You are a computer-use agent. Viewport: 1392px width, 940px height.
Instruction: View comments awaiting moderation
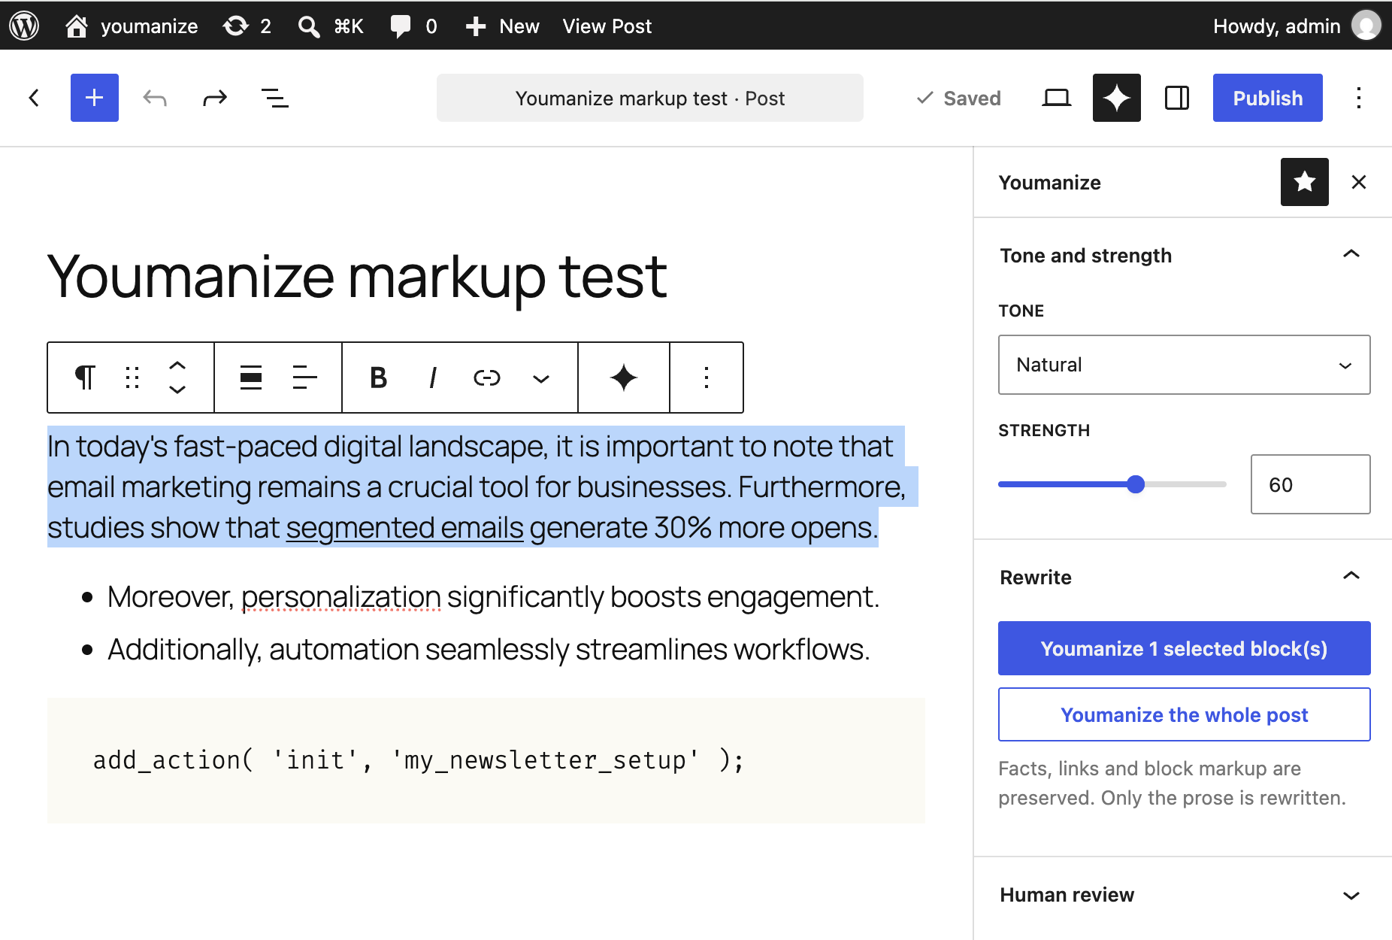414,26
